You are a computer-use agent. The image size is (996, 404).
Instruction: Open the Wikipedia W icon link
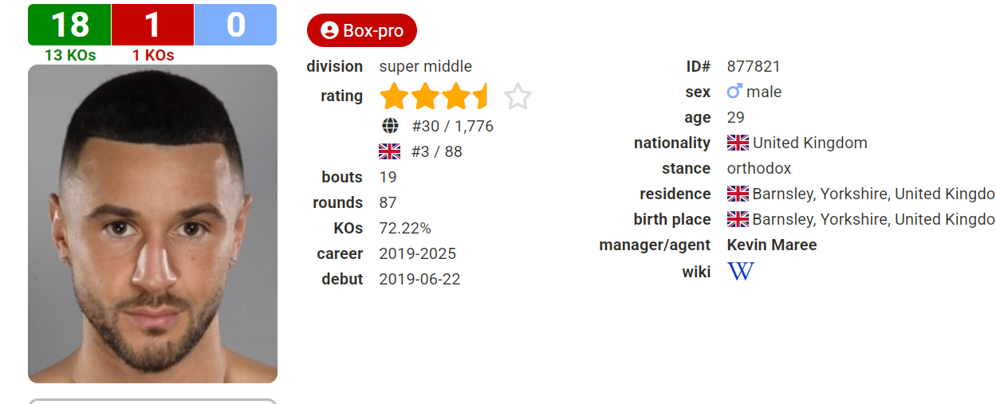tap(740, 272)
